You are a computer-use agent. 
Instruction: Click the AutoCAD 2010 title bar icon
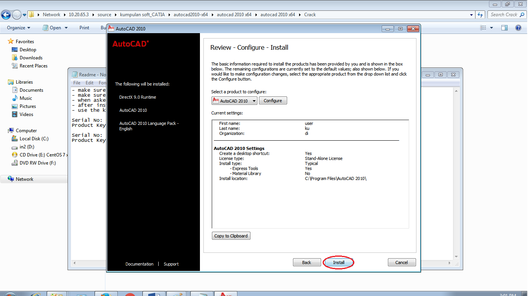(111, 28)
